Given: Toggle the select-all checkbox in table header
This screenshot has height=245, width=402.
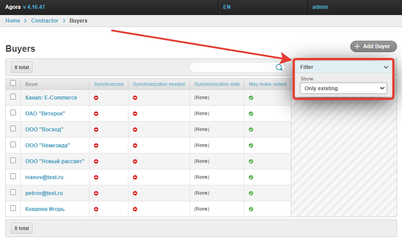Looking at the screenshot, I should click(x=13, y=83).
